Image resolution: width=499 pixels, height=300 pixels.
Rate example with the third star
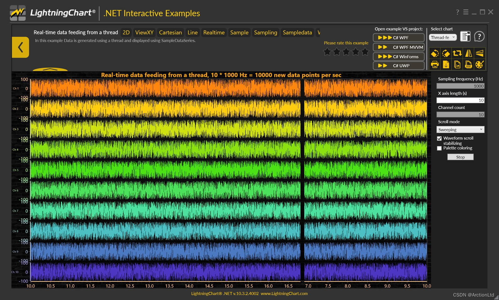click(346, 52)
